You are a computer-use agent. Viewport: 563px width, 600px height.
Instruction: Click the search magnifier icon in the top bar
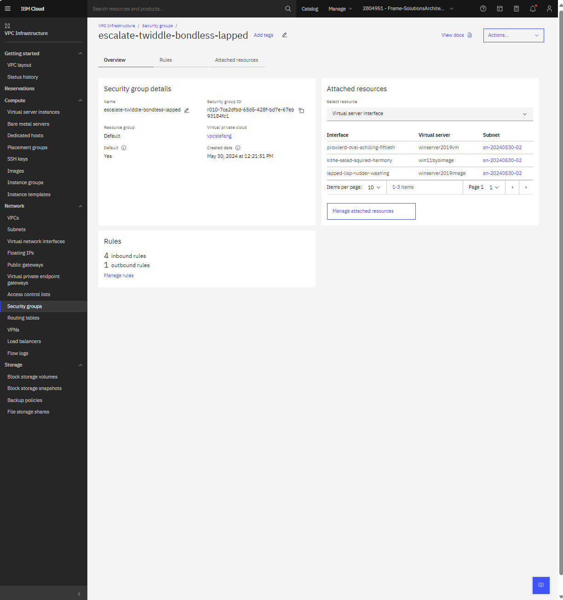(288, 8)
